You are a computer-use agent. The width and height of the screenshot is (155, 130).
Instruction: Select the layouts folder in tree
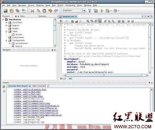19,34
